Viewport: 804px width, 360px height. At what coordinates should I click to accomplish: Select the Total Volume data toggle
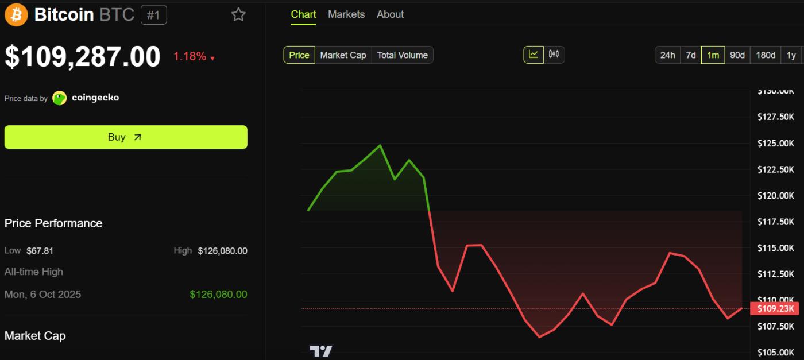pyautogui.click(x=402, y=55)
